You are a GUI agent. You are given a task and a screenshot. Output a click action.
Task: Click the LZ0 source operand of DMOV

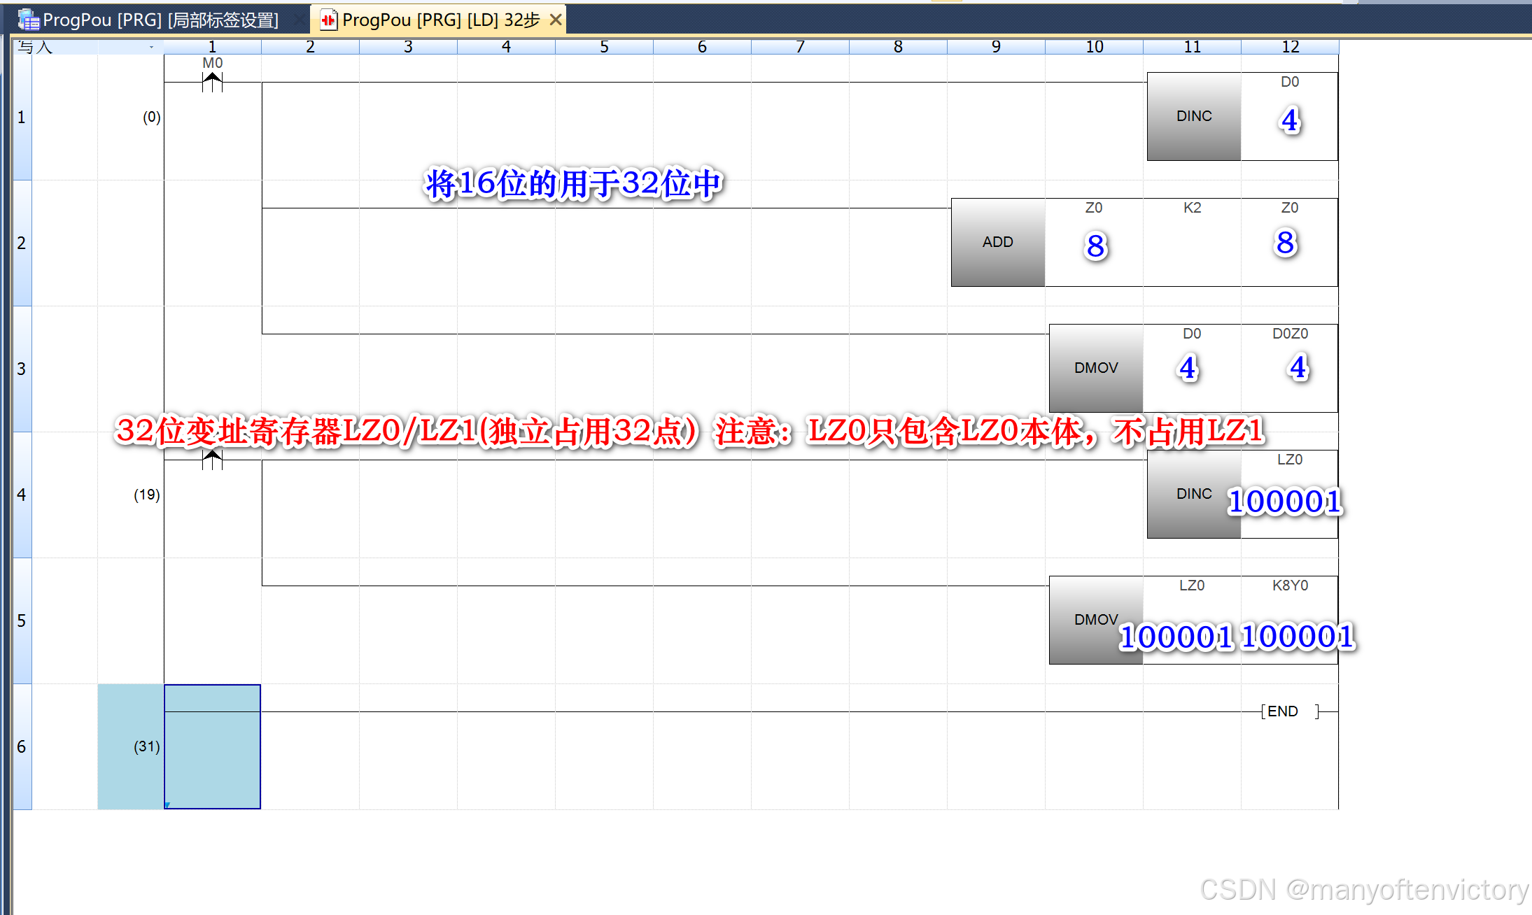(1192, 586)
